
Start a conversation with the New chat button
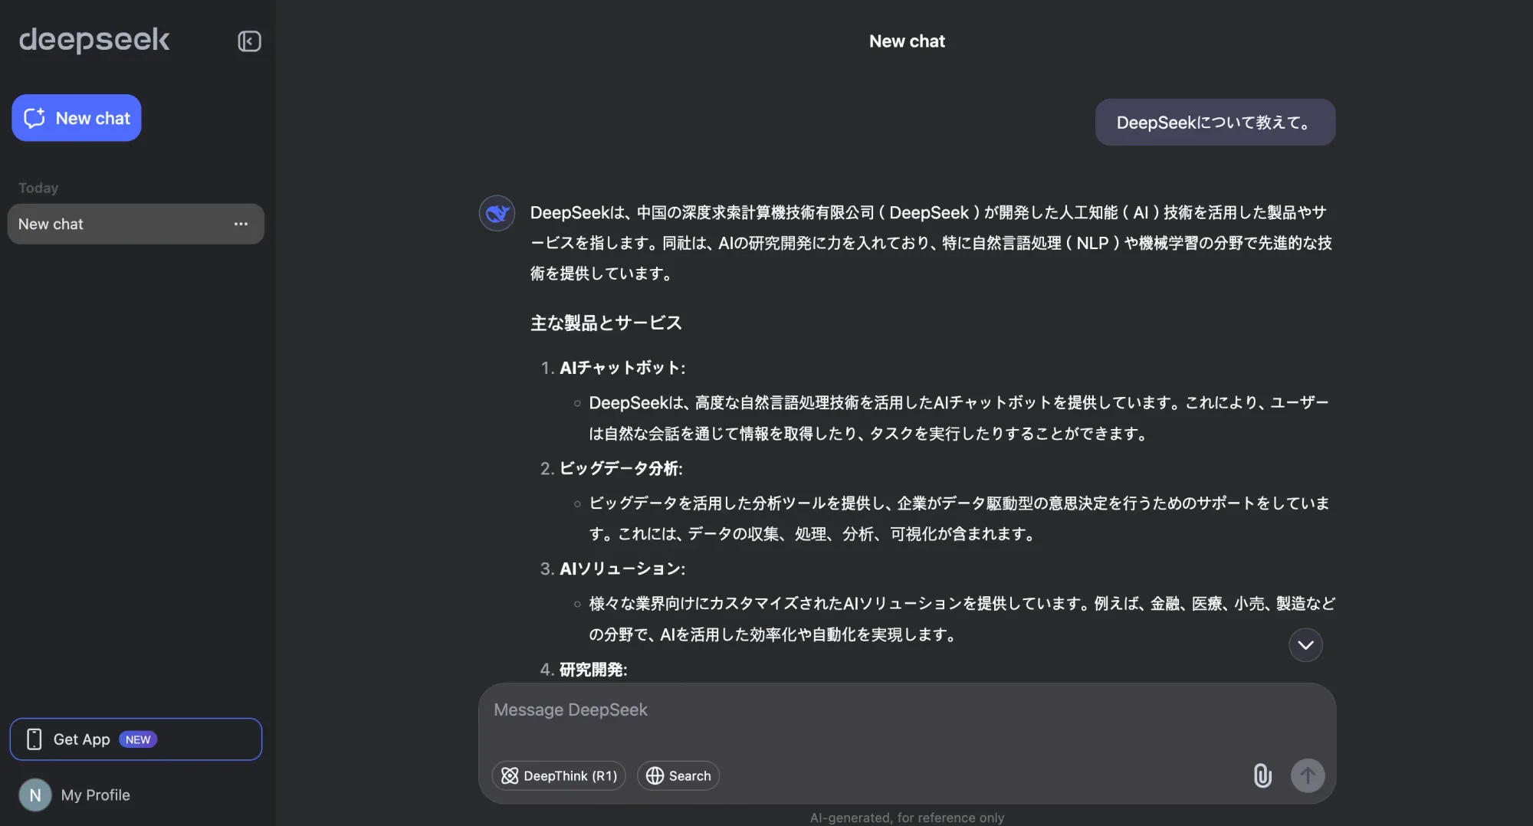77,118
